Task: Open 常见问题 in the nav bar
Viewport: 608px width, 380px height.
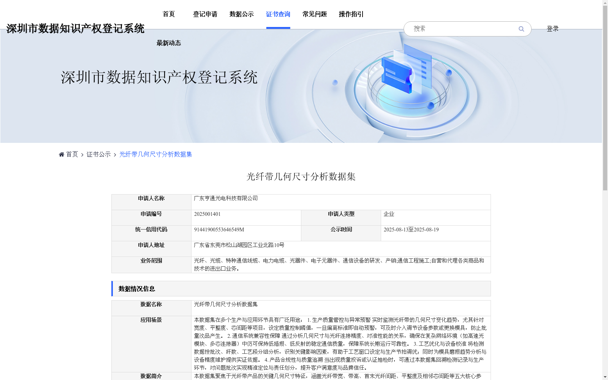Action: [x=315, y=14]
